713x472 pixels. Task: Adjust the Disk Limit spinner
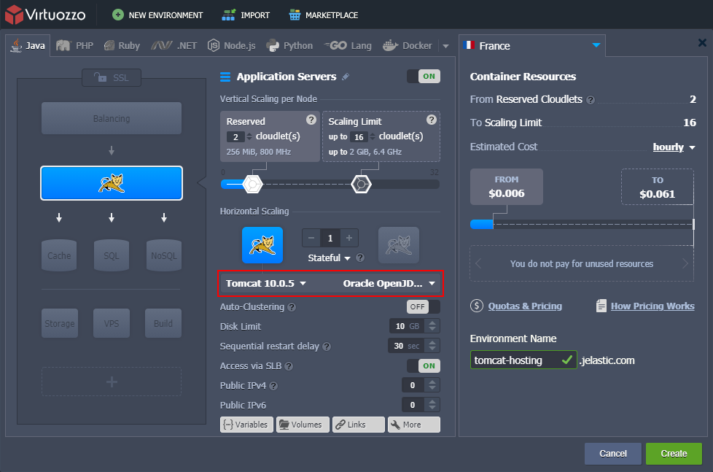coord(432,326)
